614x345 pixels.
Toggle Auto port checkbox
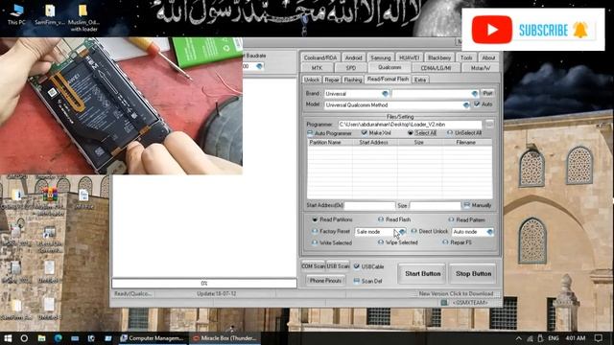477,104
